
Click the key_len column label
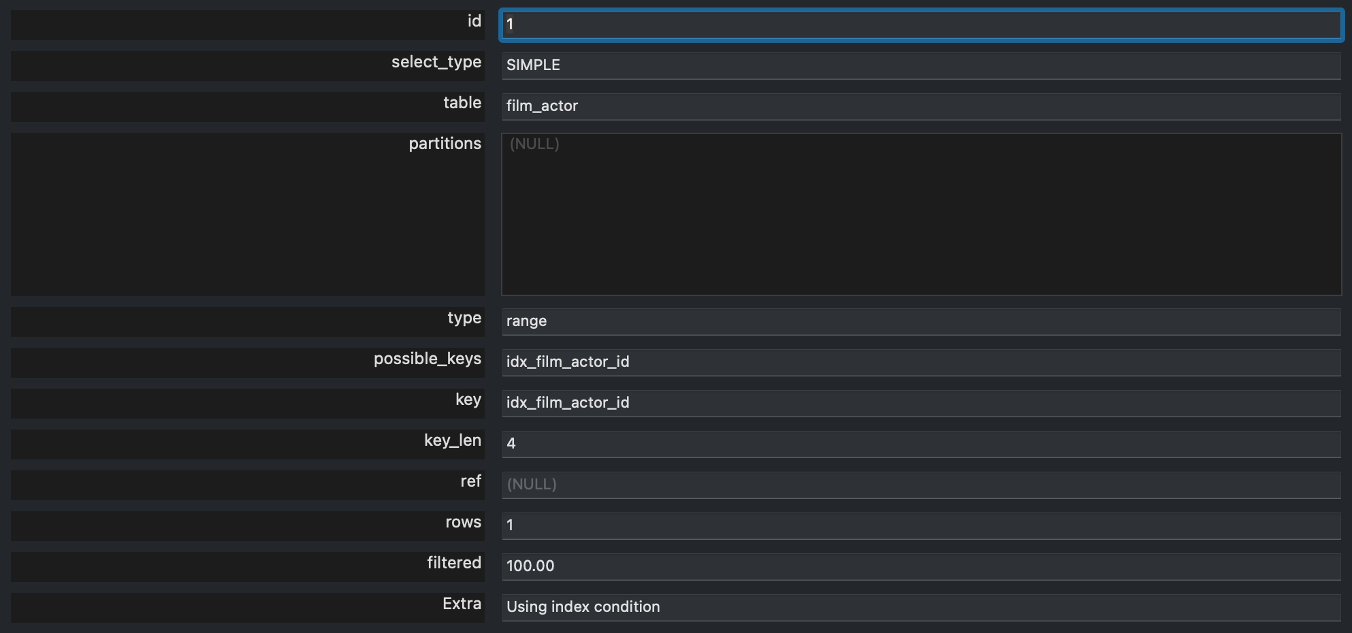(x=452, y=440)
